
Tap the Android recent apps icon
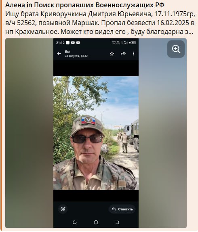click(x=75, y=222)
